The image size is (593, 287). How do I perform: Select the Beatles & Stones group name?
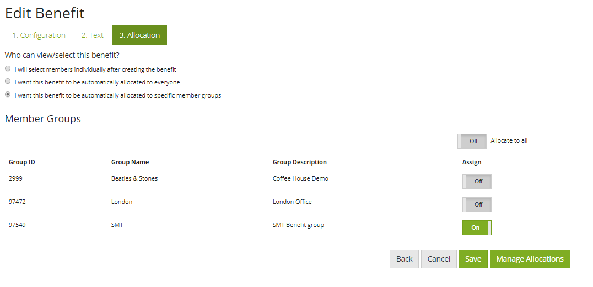[134, 178]
